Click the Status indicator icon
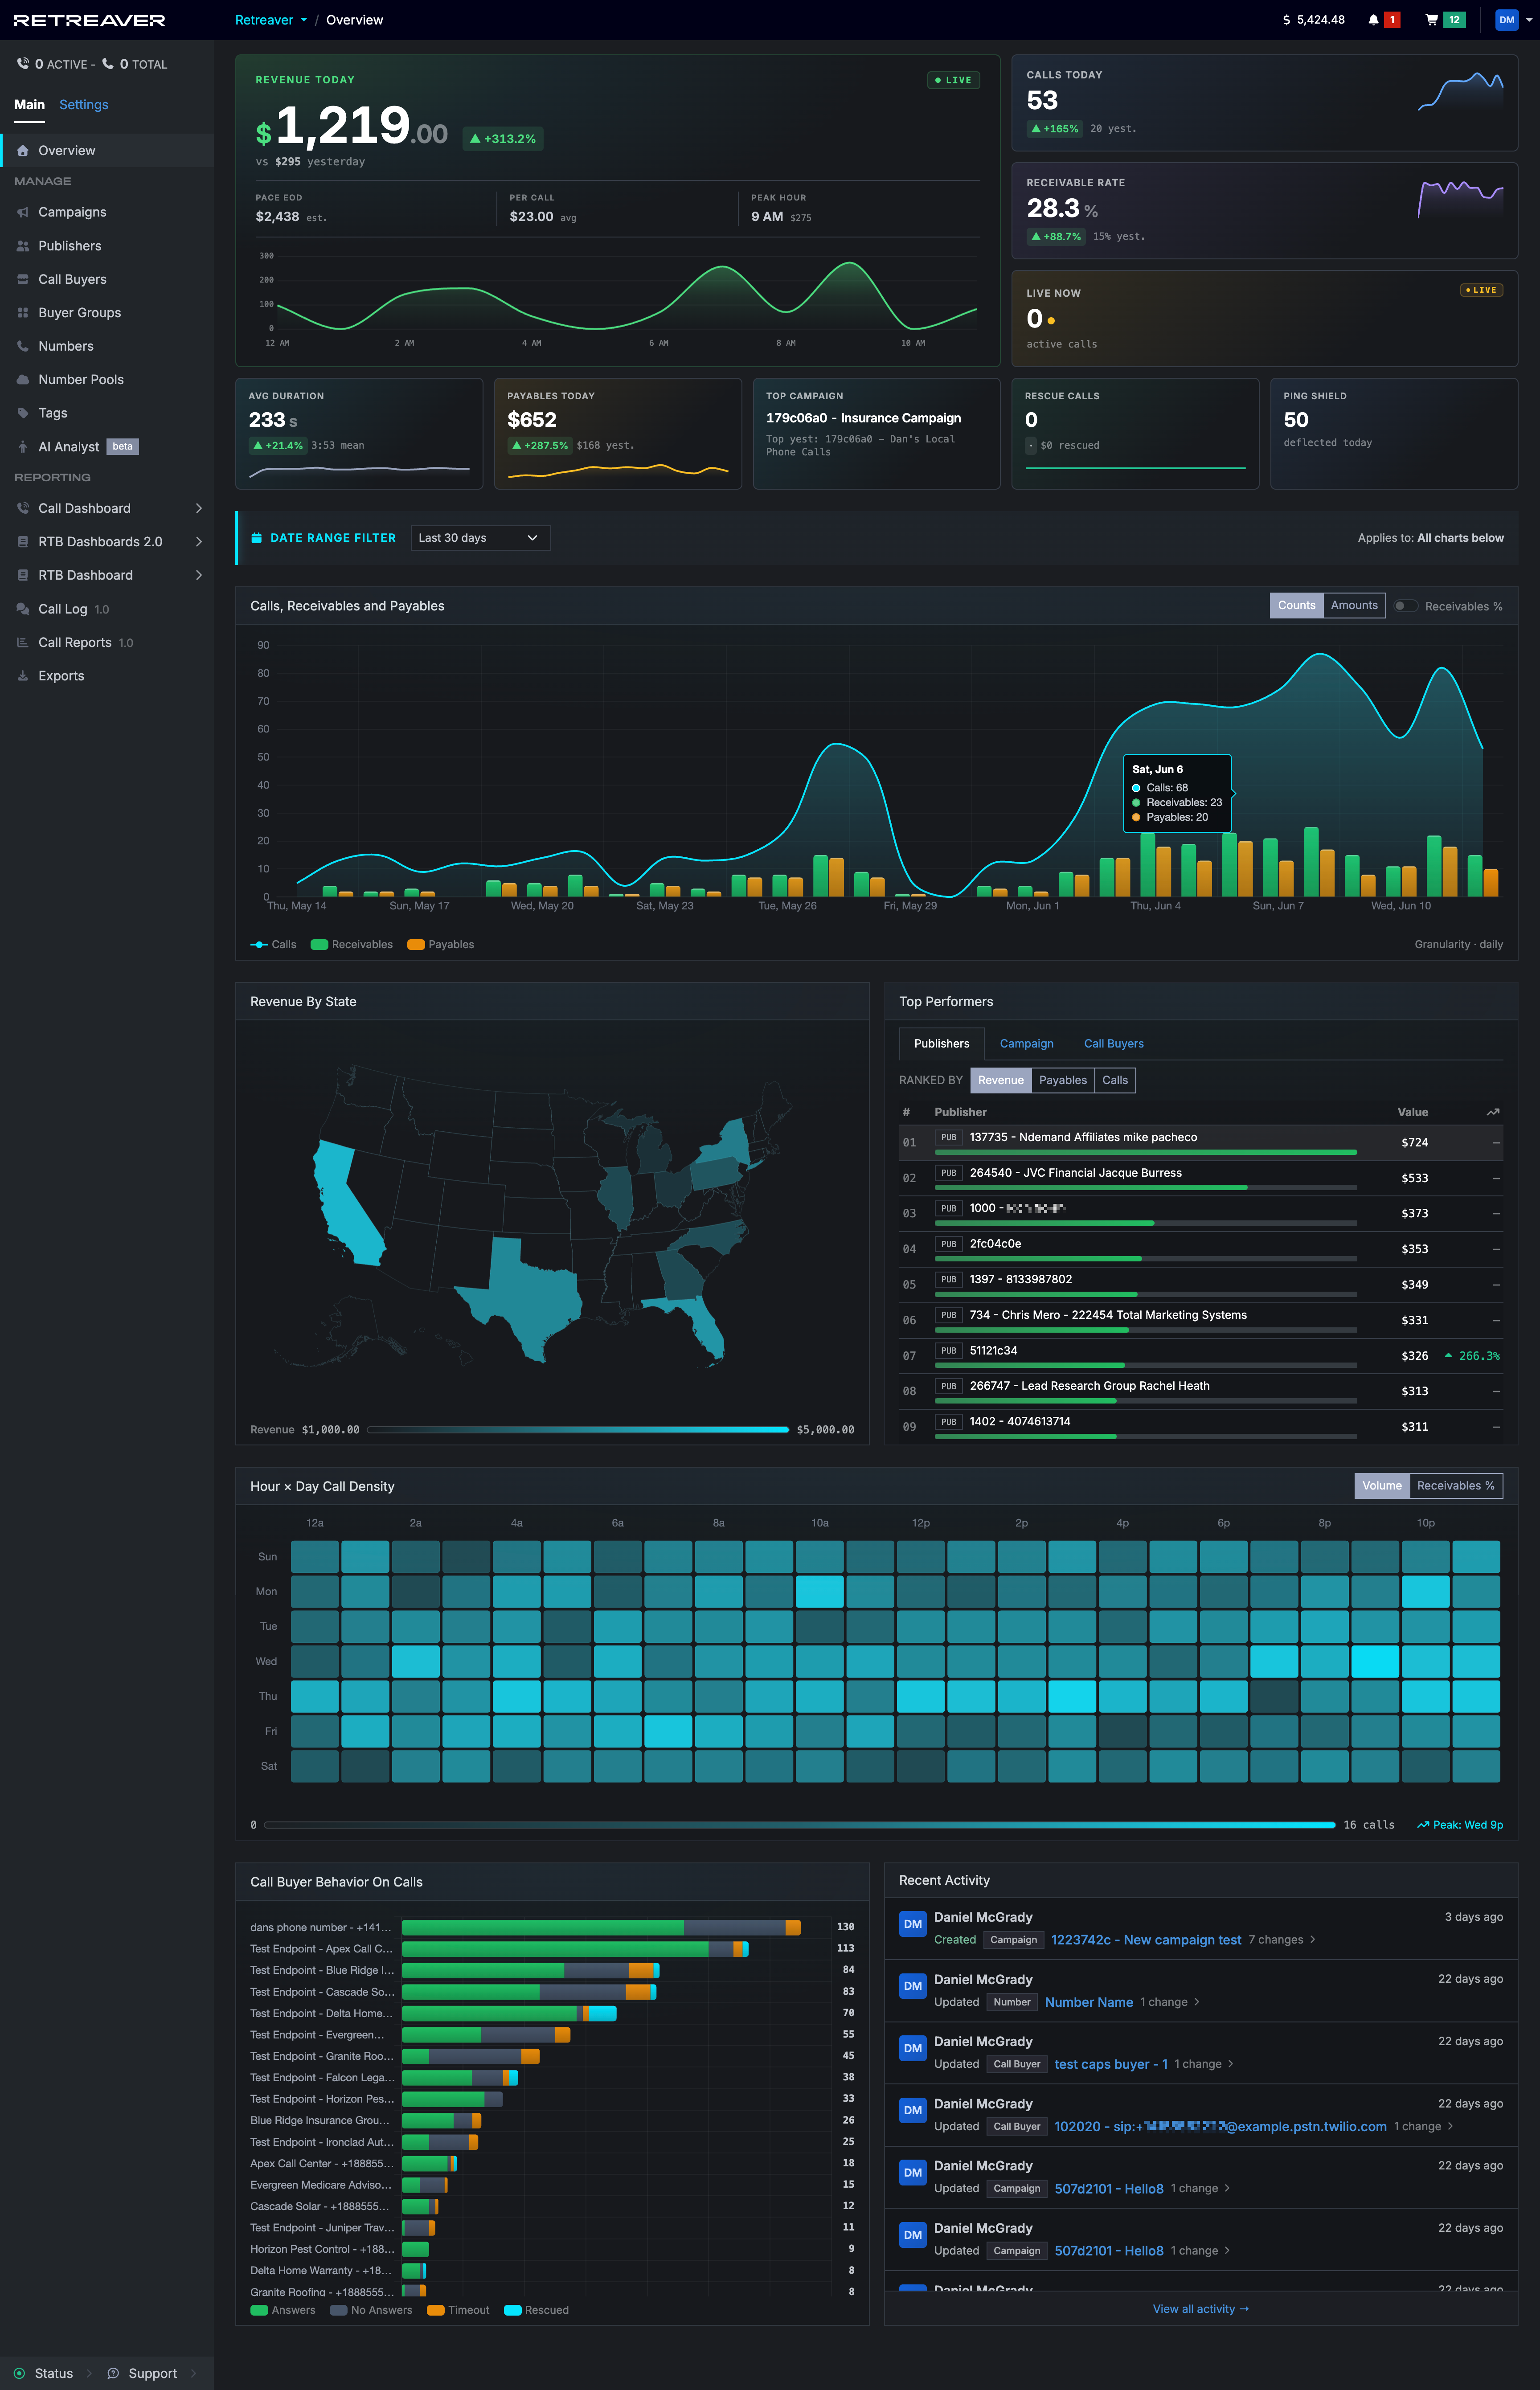The height and width of the screenshot is (2390, 1540). [x=19, y=2373]
